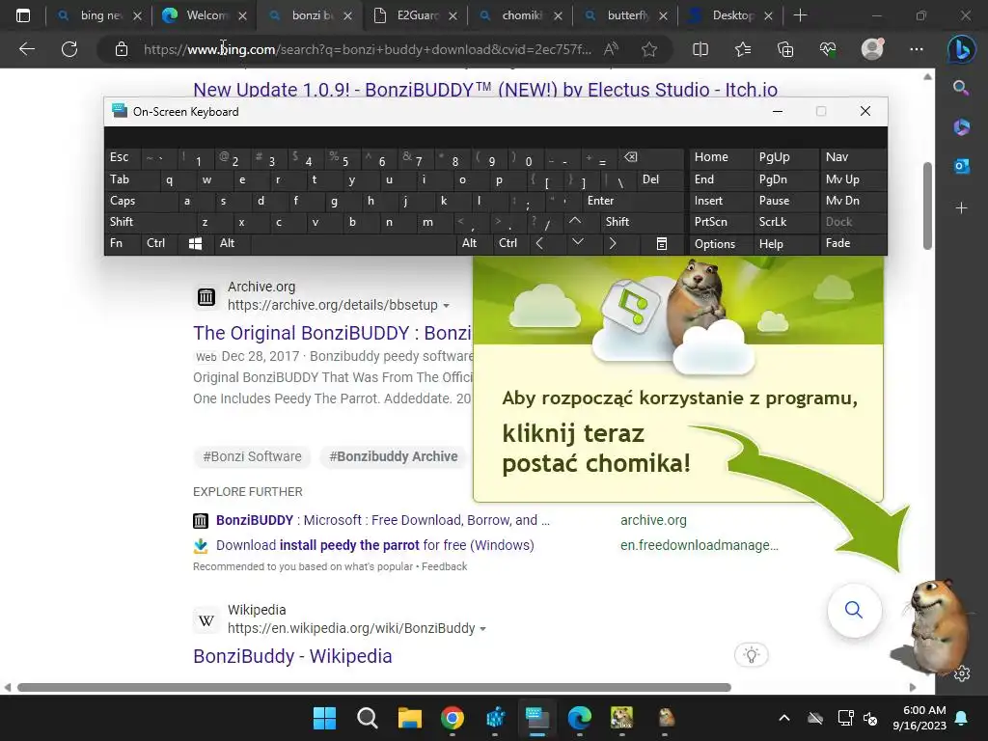Open the Outlook sidebar icon
This screenshot has width=988, height=741.
[x=961, y=166]
